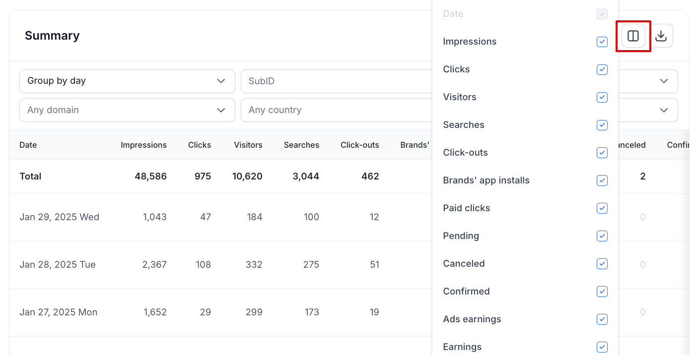Uncheck the Clicks column checkbox

coord(602,69)
